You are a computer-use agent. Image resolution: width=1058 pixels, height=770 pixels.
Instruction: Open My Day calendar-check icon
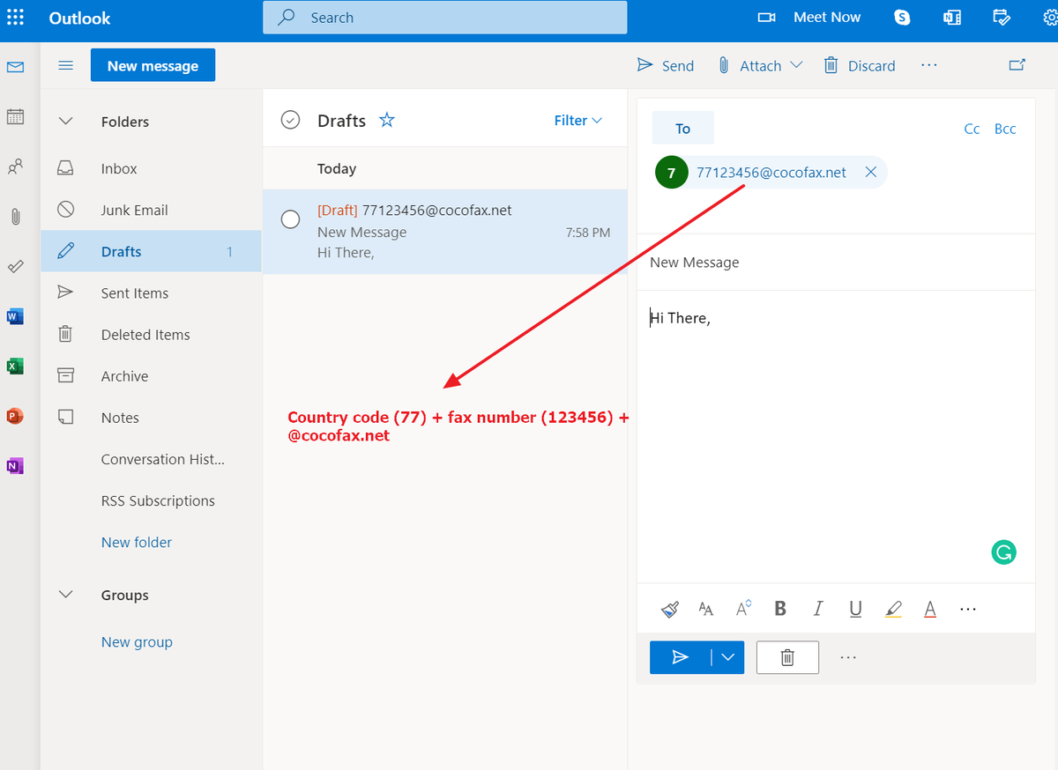(x=1001, y=17)
